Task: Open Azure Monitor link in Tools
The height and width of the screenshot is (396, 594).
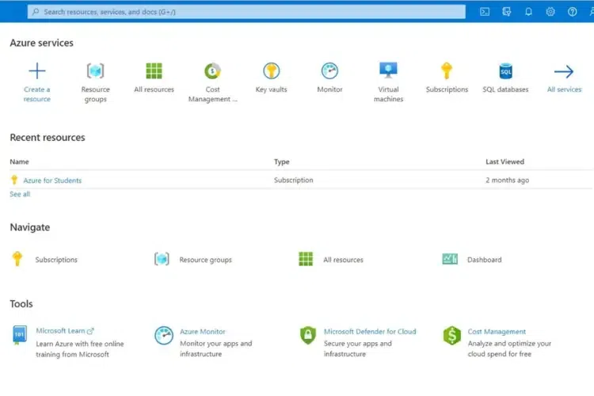Action: point(202,332)
